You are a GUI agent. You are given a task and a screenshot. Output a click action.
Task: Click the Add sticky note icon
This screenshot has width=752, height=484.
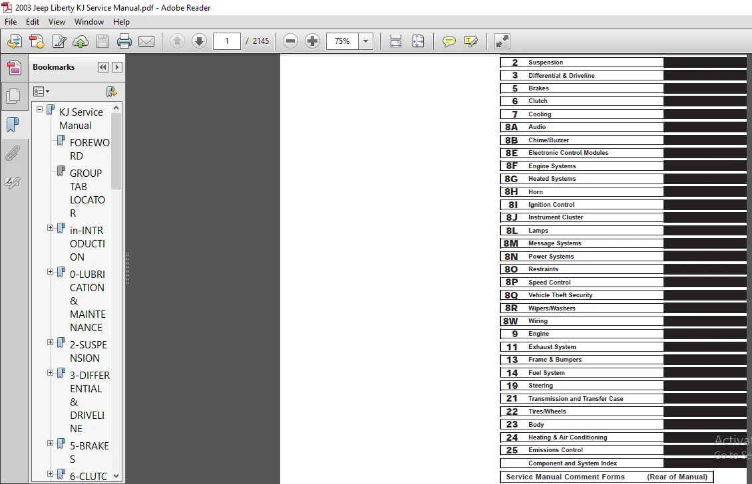[449, 41]
